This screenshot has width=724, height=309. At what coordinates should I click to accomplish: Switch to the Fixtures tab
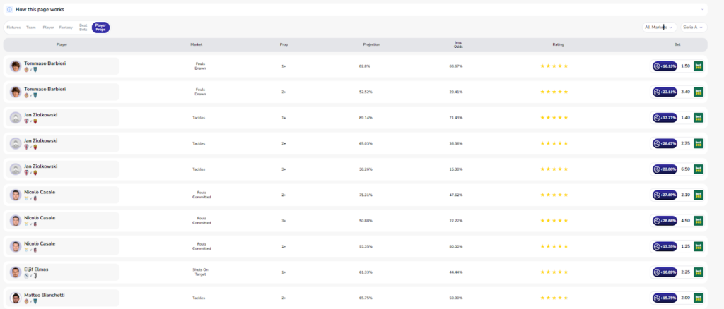click(13, 28)
